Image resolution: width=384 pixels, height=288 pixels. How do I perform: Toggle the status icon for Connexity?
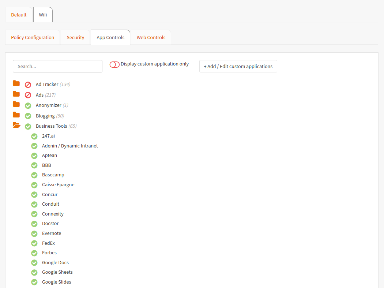click(x=34, y=214)
